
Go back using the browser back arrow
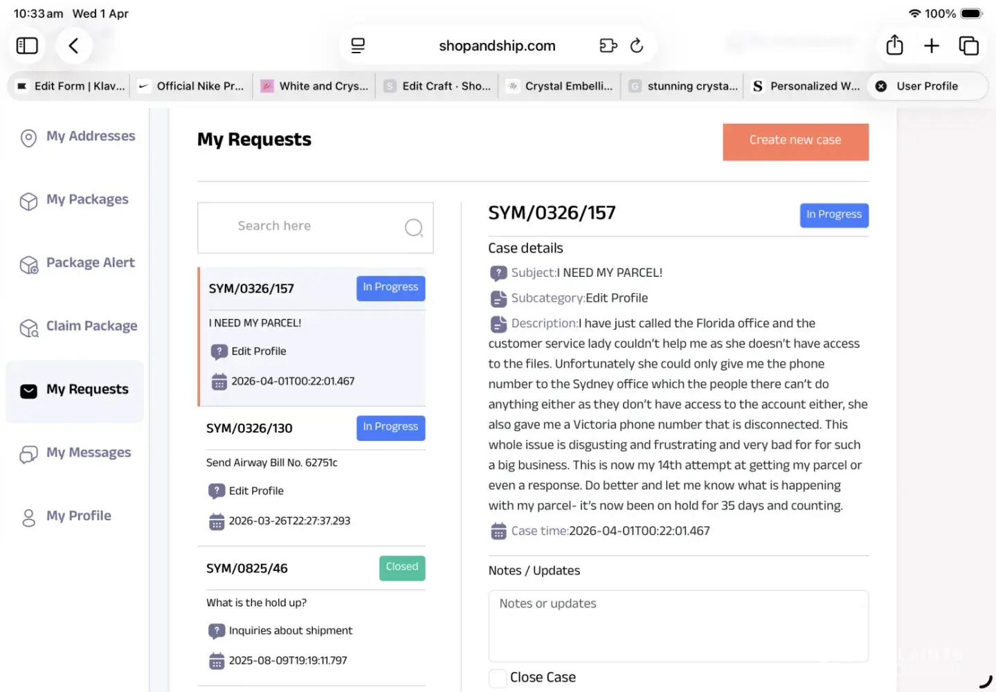[73, 46]
